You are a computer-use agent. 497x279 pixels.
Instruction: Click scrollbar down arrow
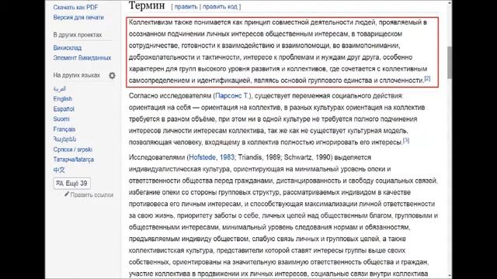[450, 276]
